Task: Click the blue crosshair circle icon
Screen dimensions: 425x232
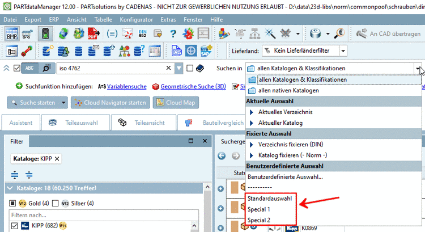Action: coord(191,51)
